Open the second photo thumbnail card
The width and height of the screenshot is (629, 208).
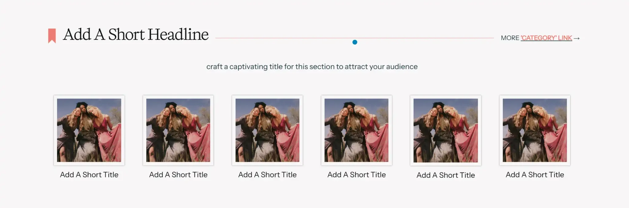178,130
